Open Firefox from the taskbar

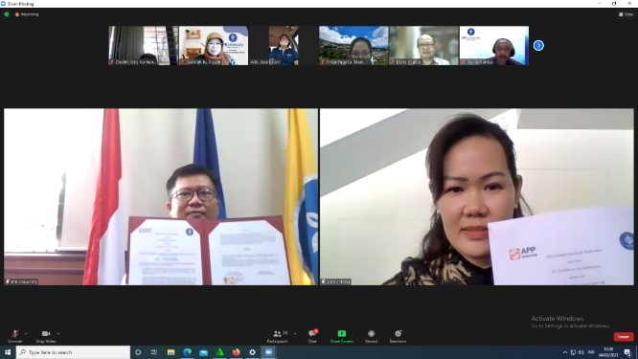coord(236,352)
